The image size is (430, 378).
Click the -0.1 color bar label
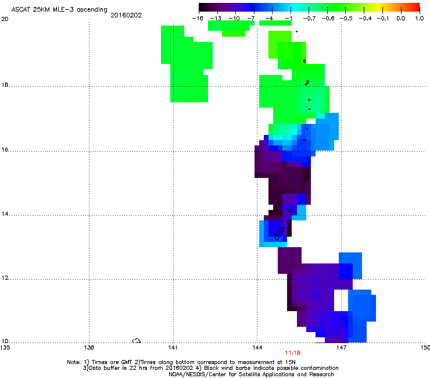point(383,19)
